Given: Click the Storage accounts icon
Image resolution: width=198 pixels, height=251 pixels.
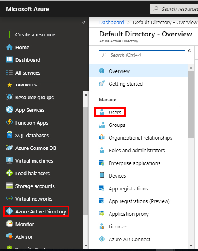Looking at the screenshot, I should click(x=10, y=186).
